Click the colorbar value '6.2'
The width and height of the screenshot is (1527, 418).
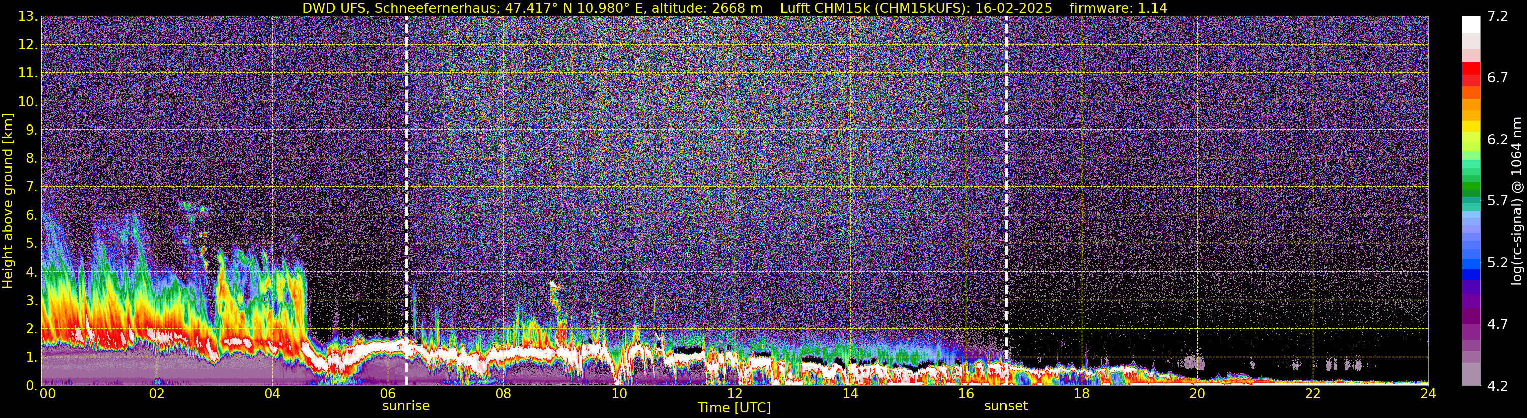[1498, 140]
